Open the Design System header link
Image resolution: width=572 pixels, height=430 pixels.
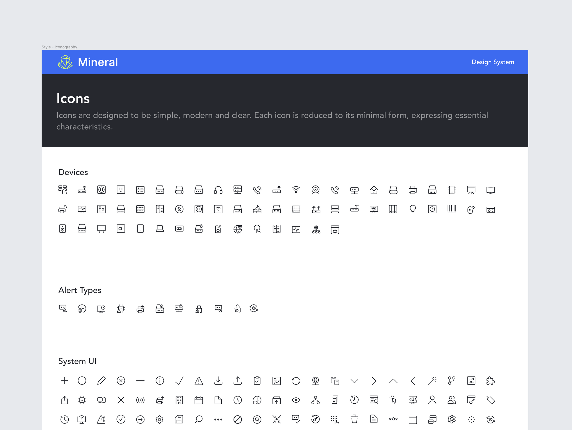[493, 62]
